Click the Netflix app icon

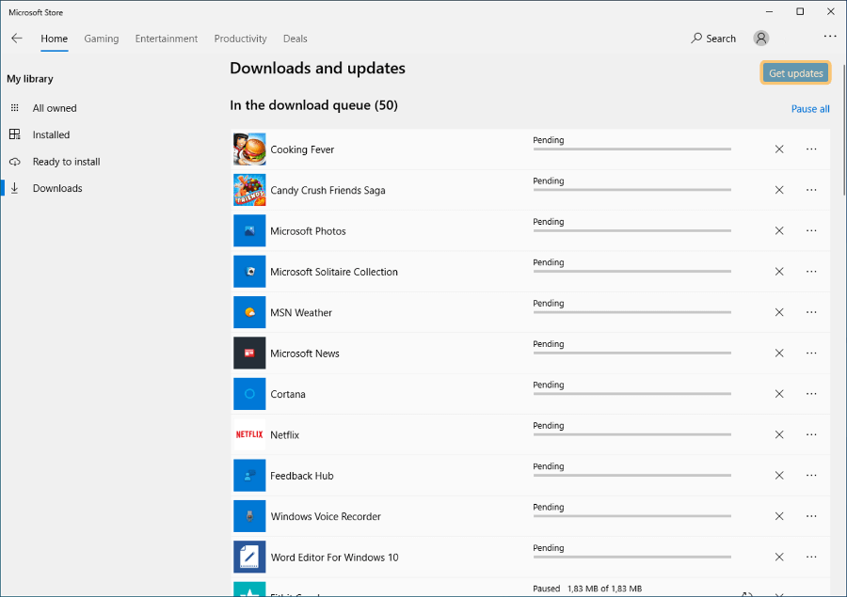pos(249,434)
